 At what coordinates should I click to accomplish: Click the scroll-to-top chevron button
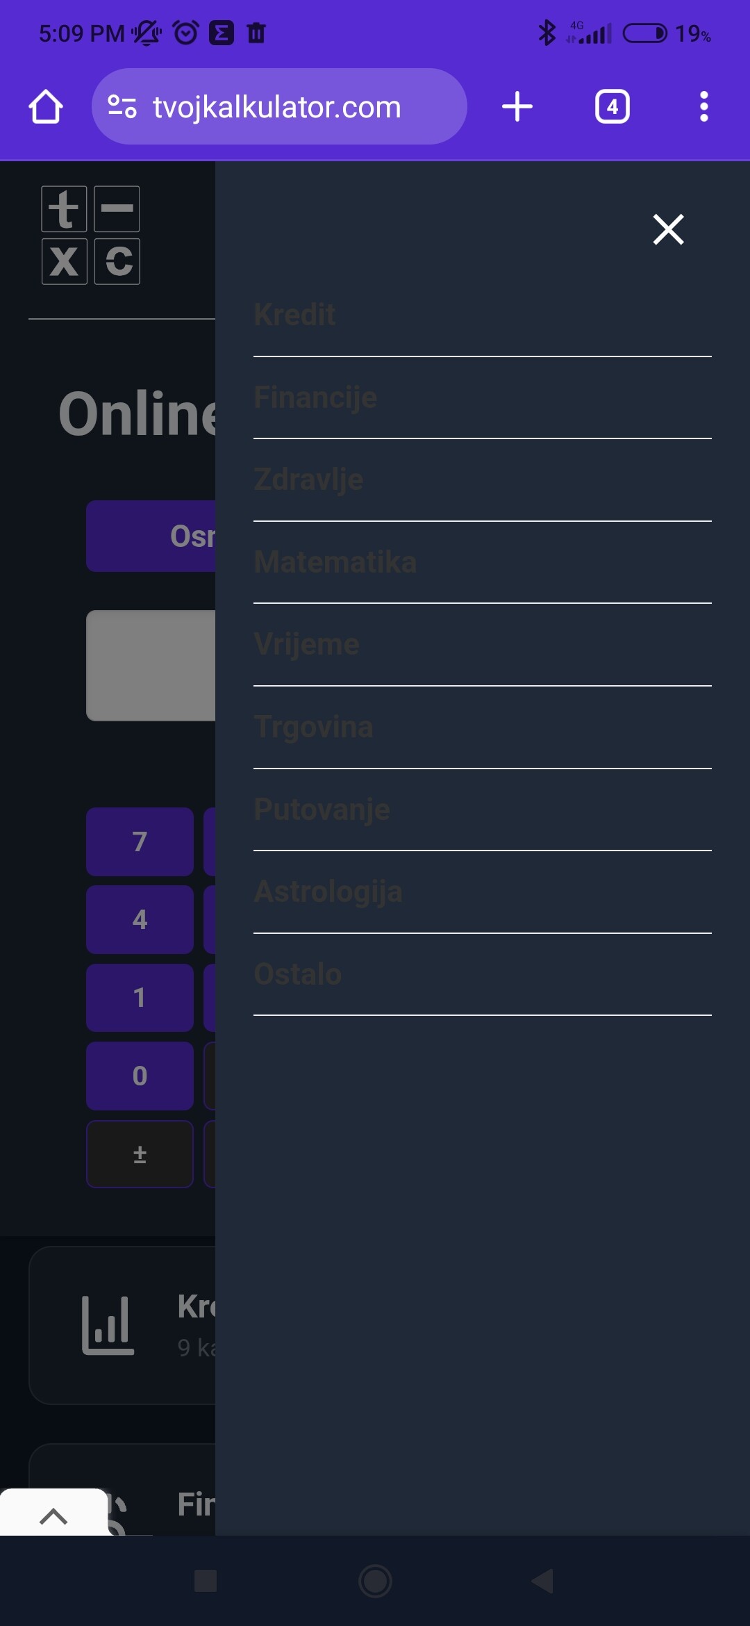[x=53, y=1516]
